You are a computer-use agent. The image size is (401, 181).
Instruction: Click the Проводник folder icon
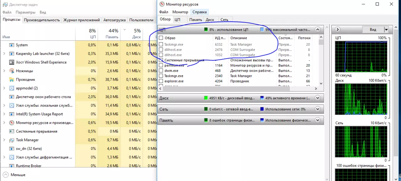(x=12, y=80)
